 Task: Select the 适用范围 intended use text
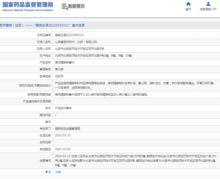[x=101, y=95]
